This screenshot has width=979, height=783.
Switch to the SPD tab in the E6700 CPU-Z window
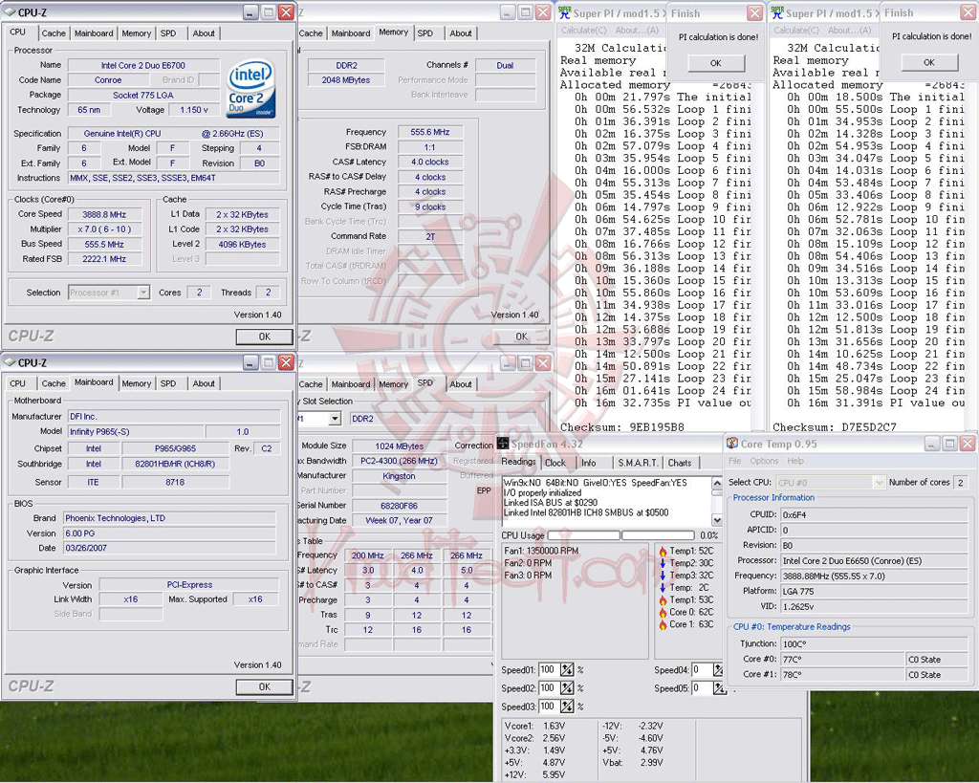click(168, 33)
